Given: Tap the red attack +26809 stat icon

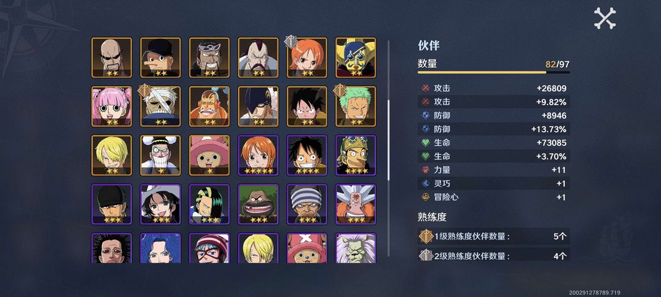Looking at the screenshot, I should (425, 89).
